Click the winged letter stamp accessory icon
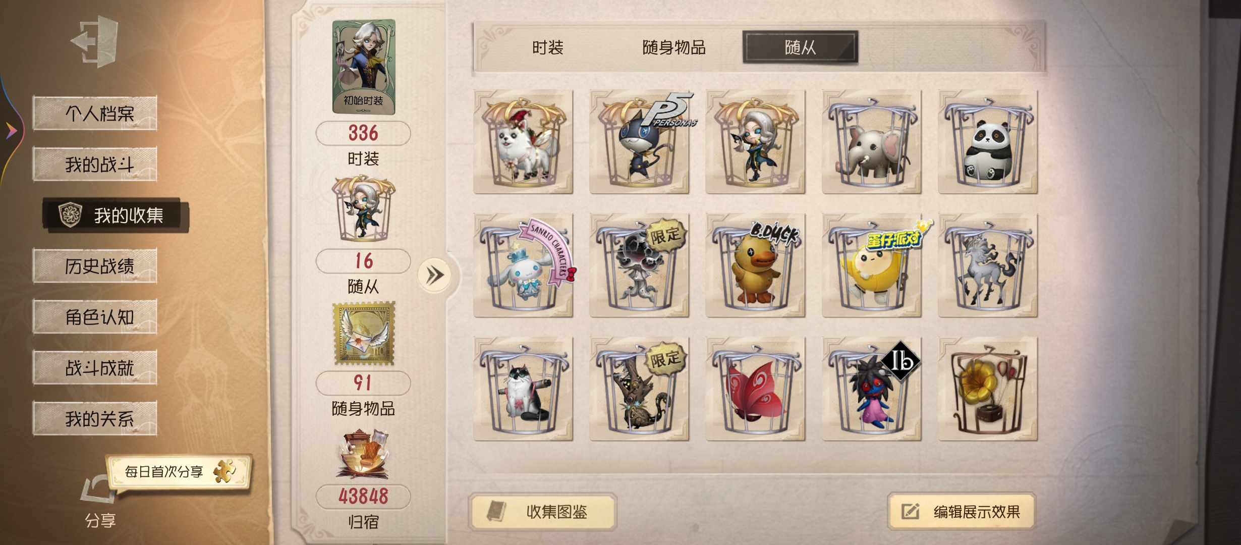Screen dimensions: 1241x545 363,334
